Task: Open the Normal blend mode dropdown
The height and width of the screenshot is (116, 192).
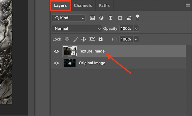Action: pyautogui.click(x=77, y=29)
